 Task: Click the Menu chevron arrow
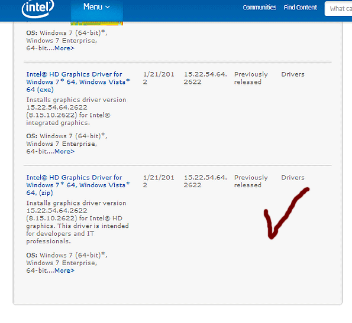108,7
